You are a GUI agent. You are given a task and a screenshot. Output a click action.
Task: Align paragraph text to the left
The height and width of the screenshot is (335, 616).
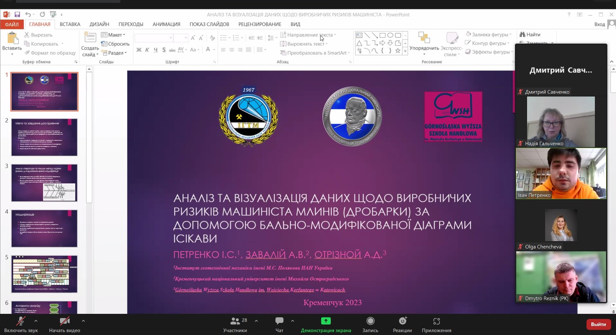tap(223, 50)
